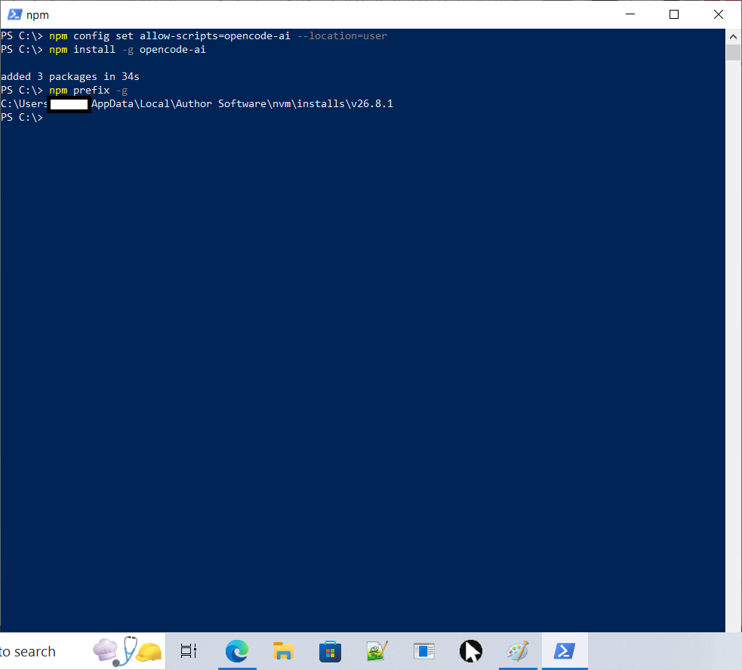Open Microsoft Edge from the taskbar
This screenshot has height=670, width=742.
tap(237, 651)
